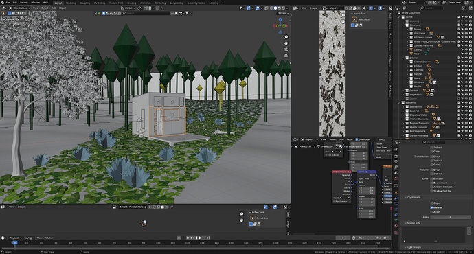474x254 pixels.
Task: Hide the Beams collection with its eye icon
Action: [x=466, y=30]
